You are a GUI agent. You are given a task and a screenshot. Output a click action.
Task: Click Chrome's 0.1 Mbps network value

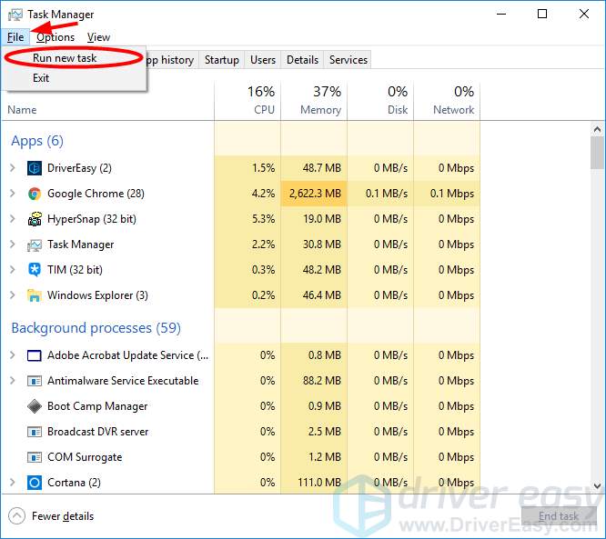[x=452, y=194]
